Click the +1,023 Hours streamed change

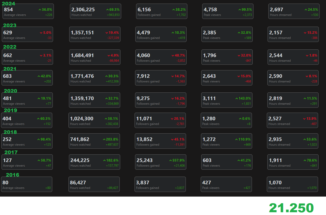312,145
